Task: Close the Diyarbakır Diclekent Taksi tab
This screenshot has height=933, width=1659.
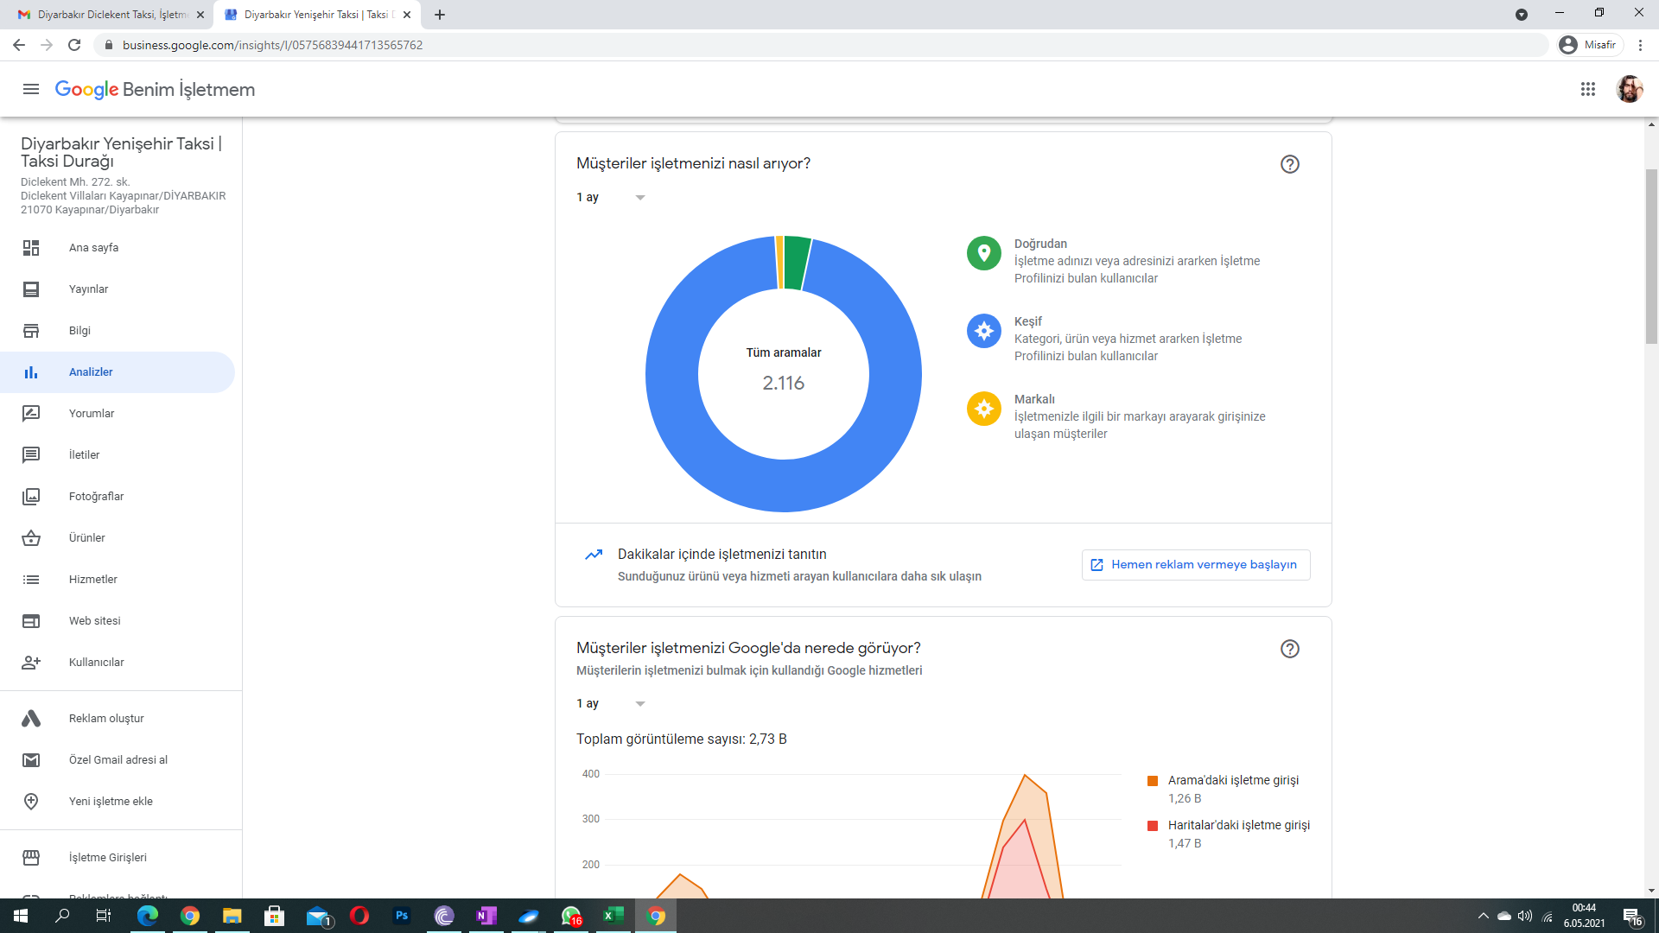Action: click(x=200, y=15)
